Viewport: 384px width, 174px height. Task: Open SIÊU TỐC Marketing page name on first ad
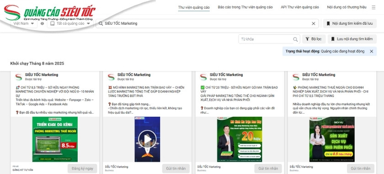42,75
